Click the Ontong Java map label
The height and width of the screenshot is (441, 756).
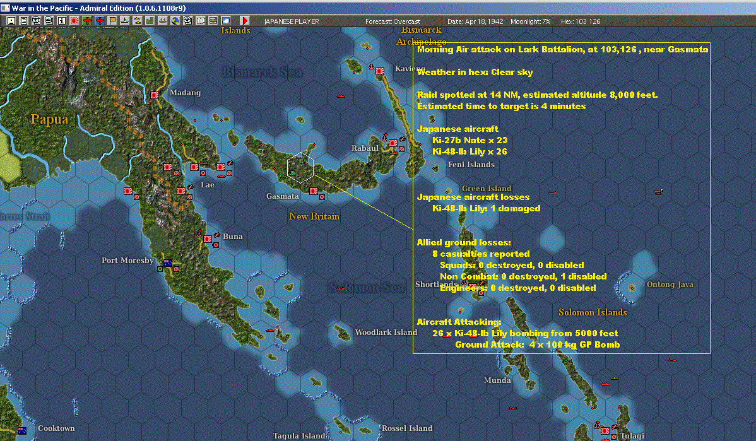[x=670, y=285]
